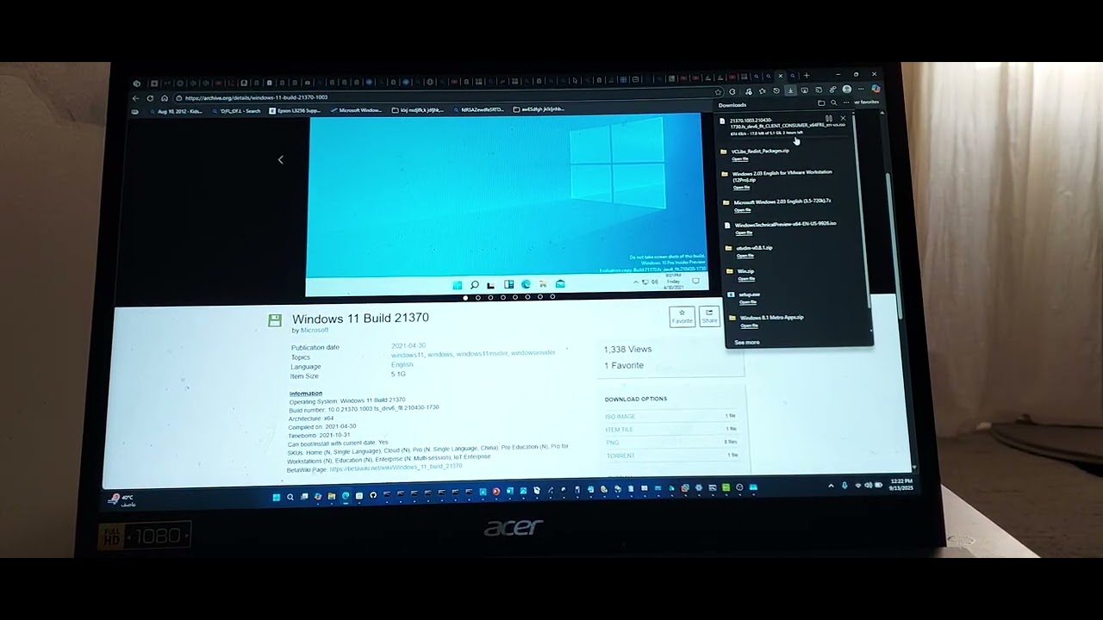Screen dimensions: 1103x620
Task: Click See more in Downloads panel
Action: (747, 343)
